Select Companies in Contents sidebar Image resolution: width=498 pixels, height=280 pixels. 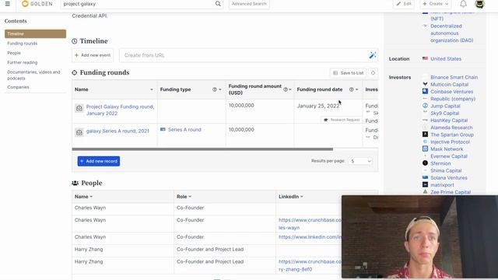18,87
